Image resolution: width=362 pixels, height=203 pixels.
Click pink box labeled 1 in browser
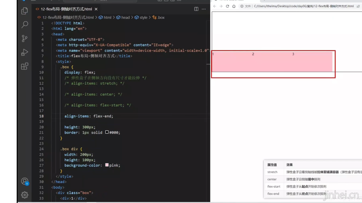[232, 62]
